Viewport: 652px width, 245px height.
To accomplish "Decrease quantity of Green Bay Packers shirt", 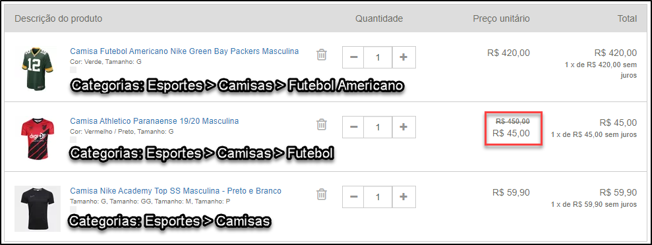I will [x=353, y=57].
